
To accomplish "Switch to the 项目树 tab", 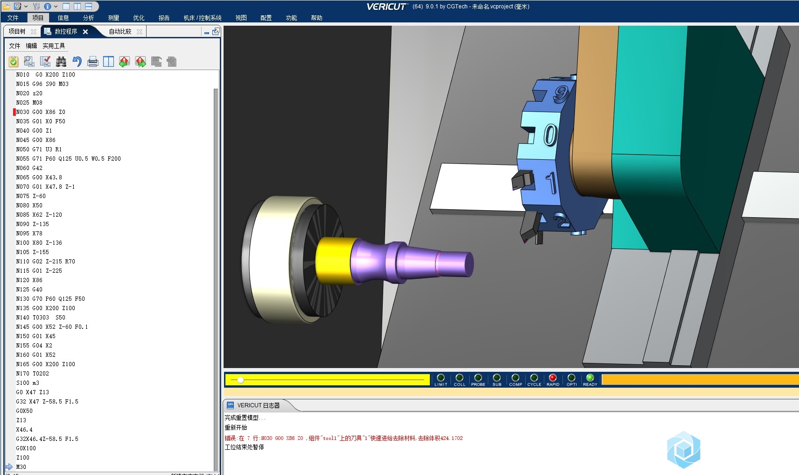I will tap(17, 31).
